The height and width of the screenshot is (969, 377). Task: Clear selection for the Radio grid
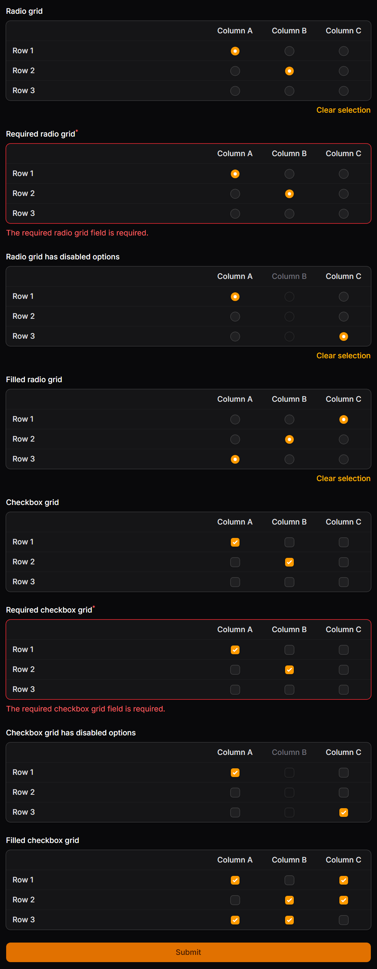(343, 110)
